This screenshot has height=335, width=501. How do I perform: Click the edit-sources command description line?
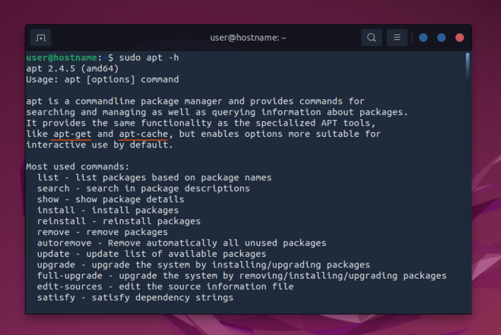pos(165,286)
